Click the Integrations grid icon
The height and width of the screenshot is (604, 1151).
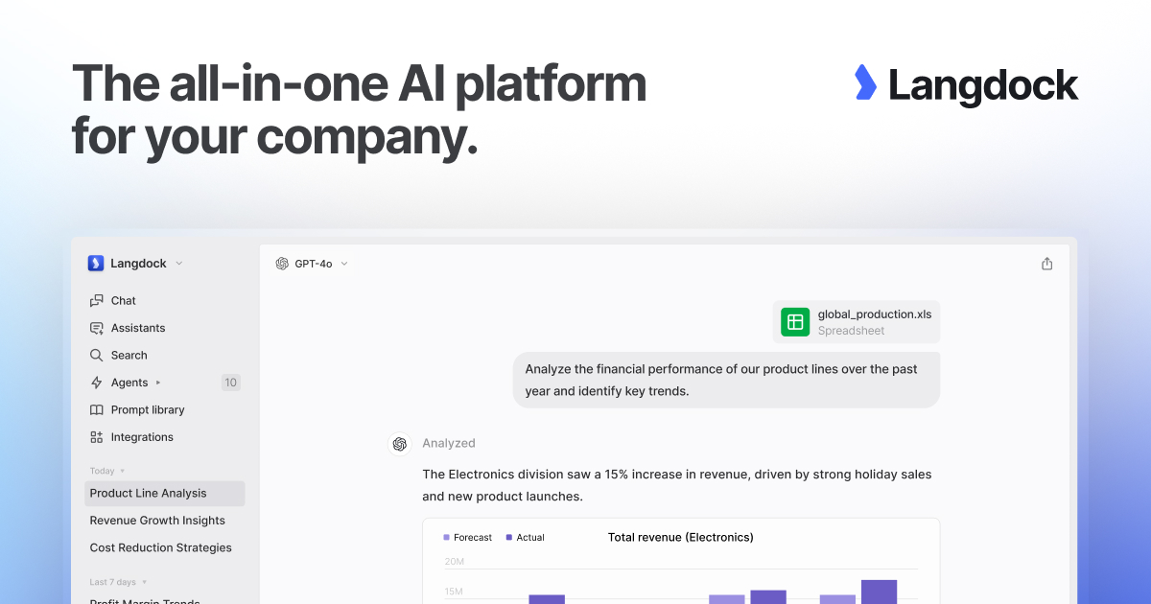(x=96, y=437)
